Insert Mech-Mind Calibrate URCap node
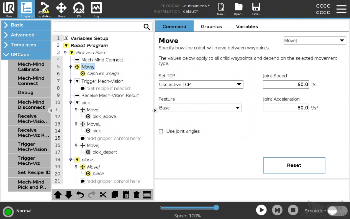The width and height of the screenshot is (350, 219). [30, 67]
